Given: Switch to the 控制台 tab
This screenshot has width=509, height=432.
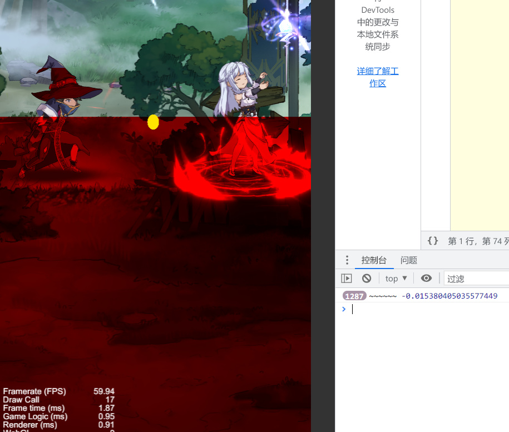Looking at the screenshot, I should tap(374, 260).
